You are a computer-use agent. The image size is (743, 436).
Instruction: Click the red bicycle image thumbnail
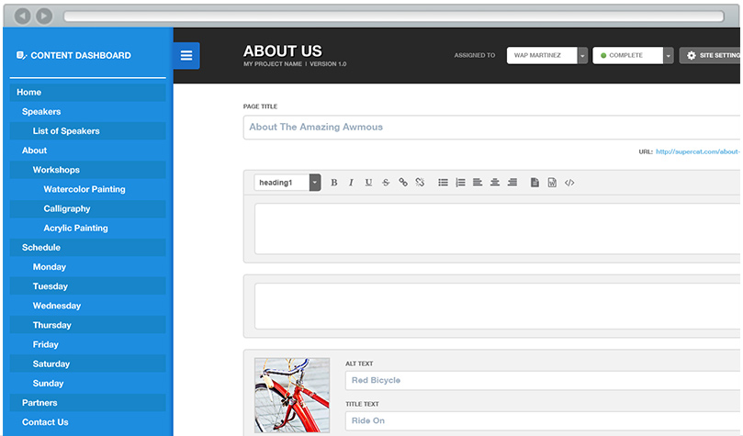pos(292,396)
